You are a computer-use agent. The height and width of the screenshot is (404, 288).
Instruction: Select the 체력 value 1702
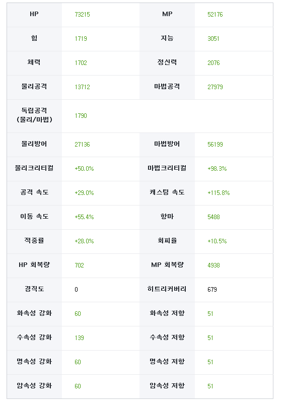81,63
